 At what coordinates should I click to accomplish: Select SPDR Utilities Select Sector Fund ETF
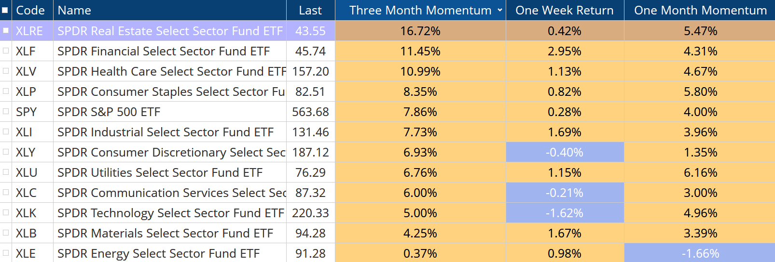tap(160, 172)
